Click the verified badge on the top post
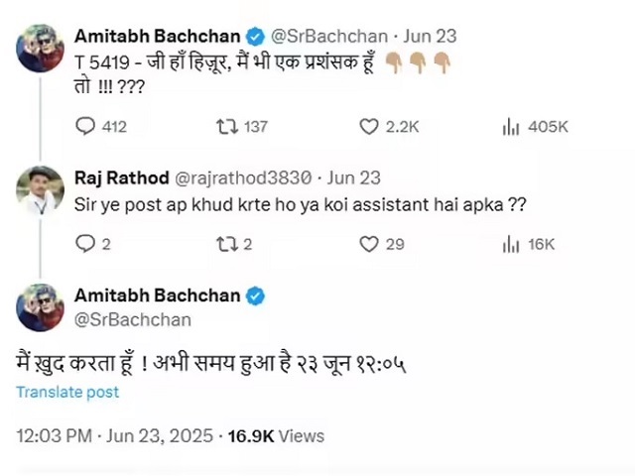 tap(256, 37)
